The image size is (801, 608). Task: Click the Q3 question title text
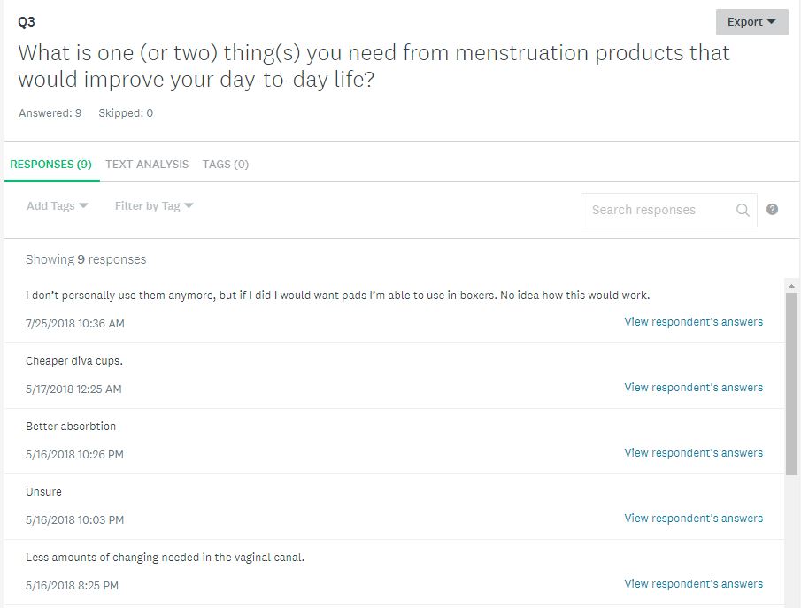click(x=374, y=65)
